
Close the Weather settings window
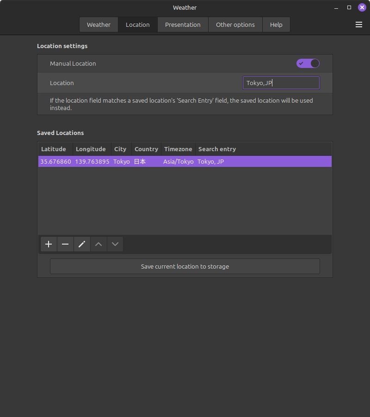(x=362, y=7)
